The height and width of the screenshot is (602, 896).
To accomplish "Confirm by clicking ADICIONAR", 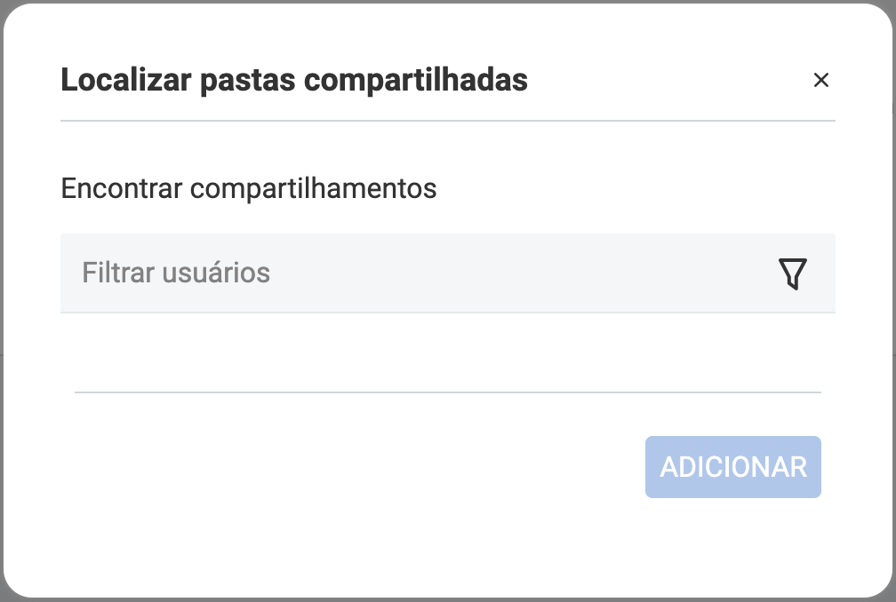I will pos(732,467).
